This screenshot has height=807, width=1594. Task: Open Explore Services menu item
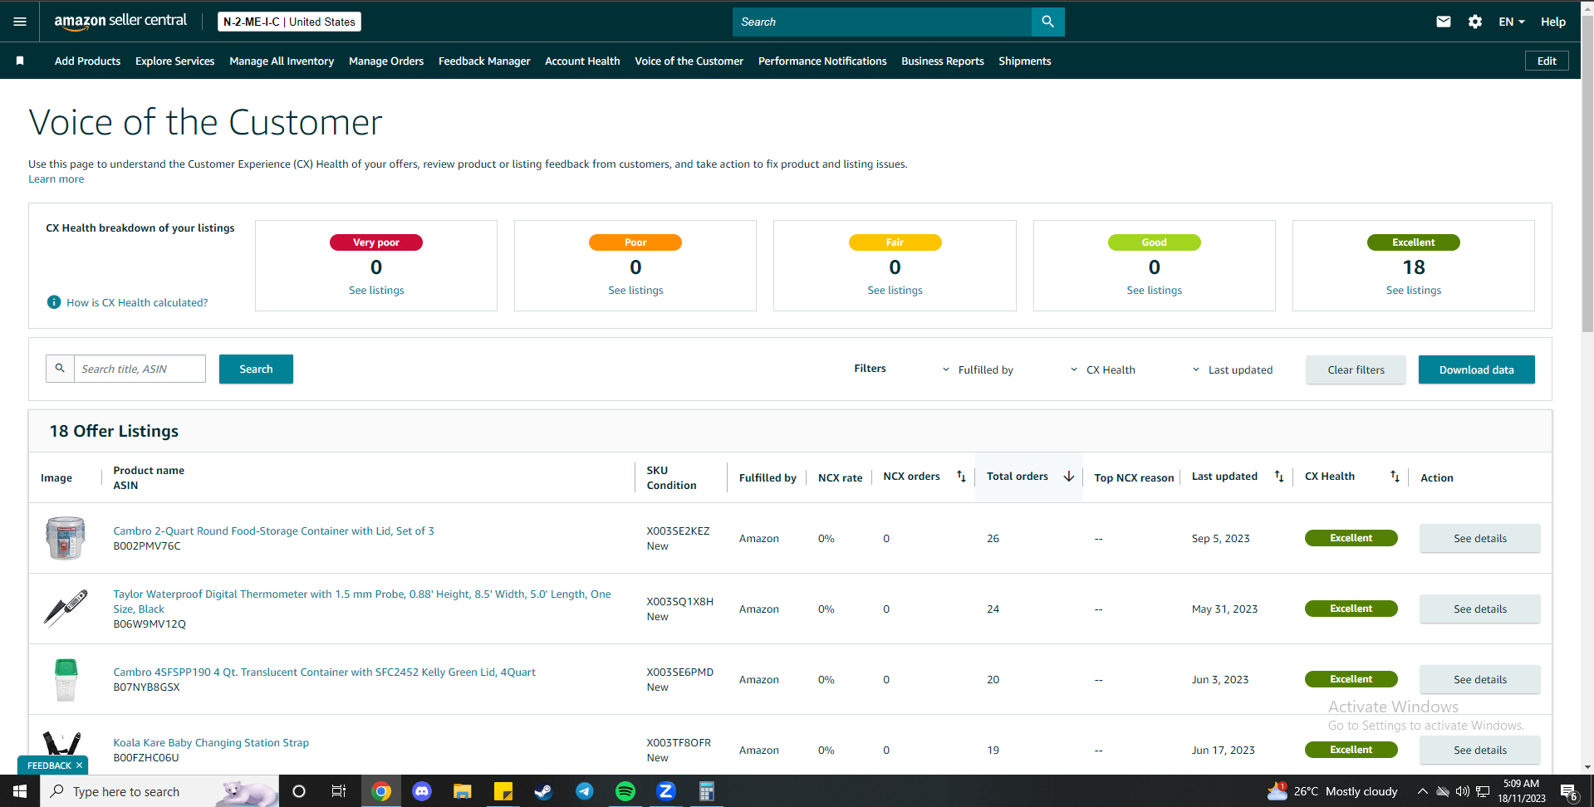174,61
